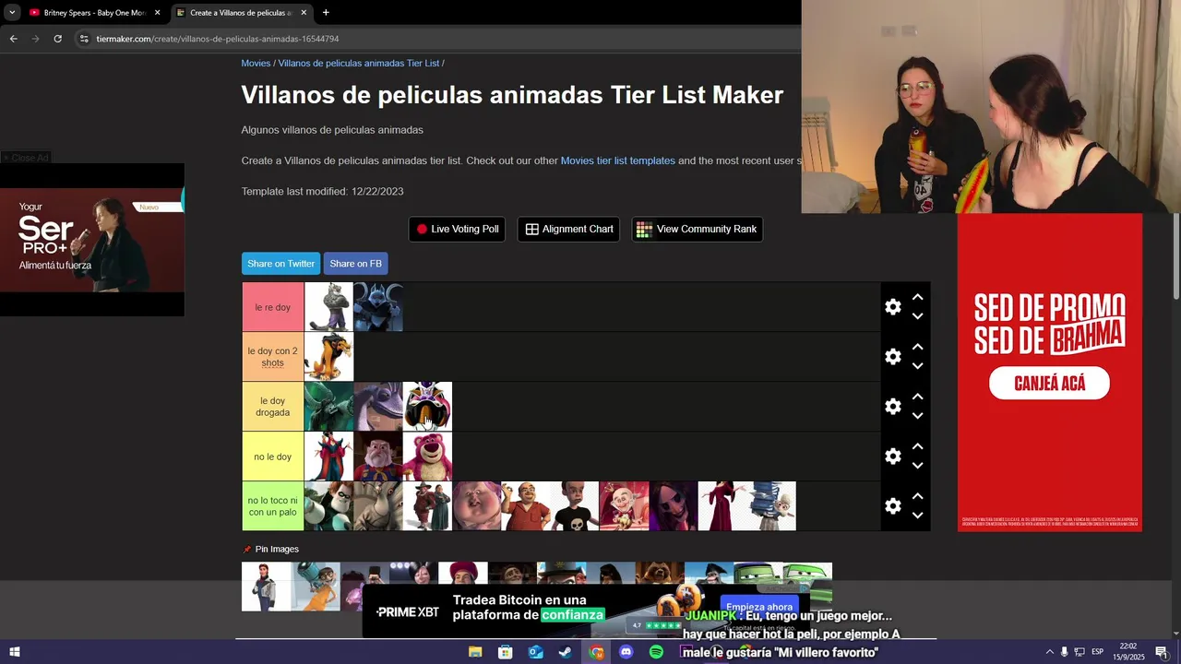1181x664 pixels.
Task: Move 'le doy drogada' row up
Action: [917, 397]
